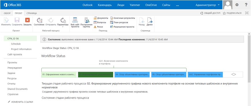Viewport: 251px width, 106px height.
Task: Open Сайты in the top bar
Action: coord(166,5)
